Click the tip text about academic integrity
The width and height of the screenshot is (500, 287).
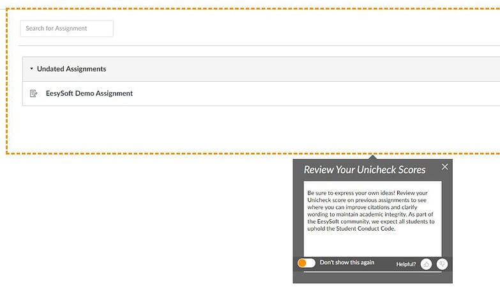point(371,211)
